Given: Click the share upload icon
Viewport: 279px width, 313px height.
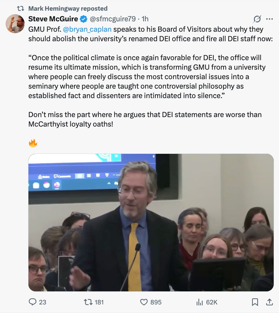Looking at the screenshot, I should pyautogui.click(x=269, y=302).
